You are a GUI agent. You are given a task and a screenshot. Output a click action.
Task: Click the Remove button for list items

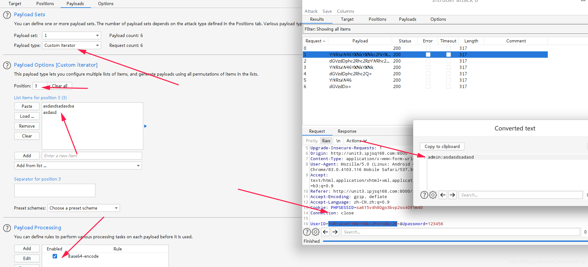point(27,126)
